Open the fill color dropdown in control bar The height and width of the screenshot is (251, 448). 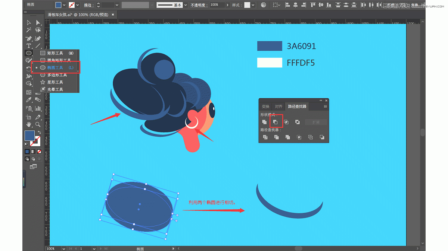[x=64, y=5]
